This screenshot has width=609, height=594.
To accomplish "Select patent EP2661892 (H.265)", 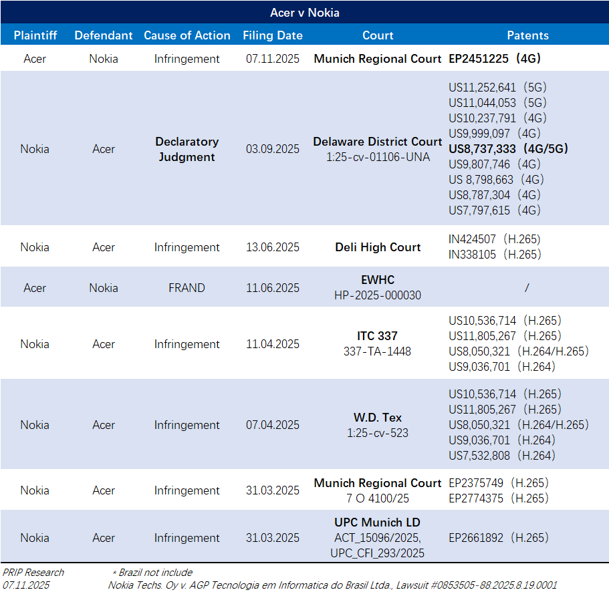I will (498, 538).
